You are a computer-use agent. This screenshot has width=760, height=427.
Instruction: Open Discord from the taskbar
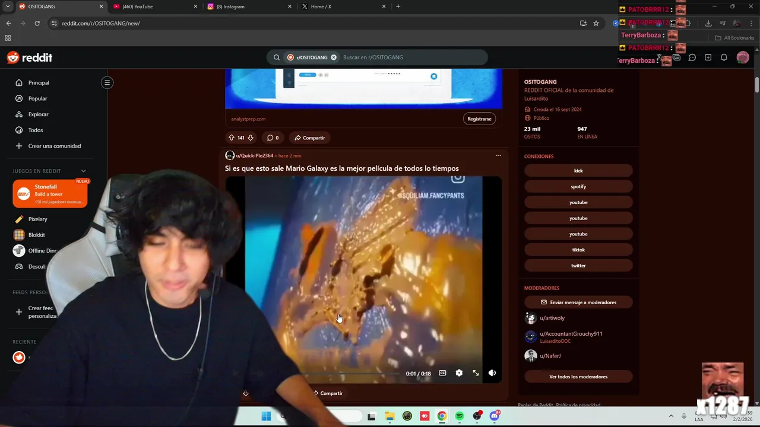click(x=495, y=416)
